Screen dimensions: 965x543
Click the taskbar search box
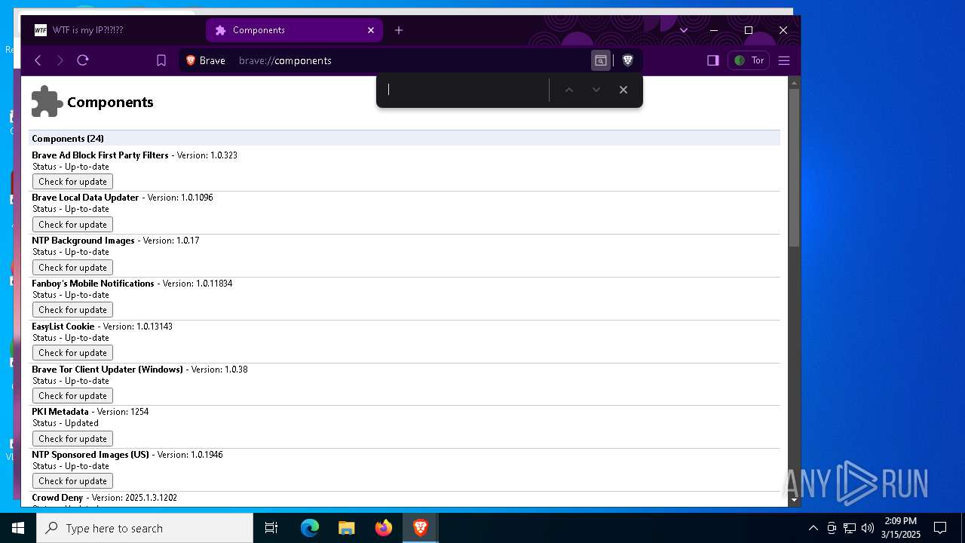145,528
